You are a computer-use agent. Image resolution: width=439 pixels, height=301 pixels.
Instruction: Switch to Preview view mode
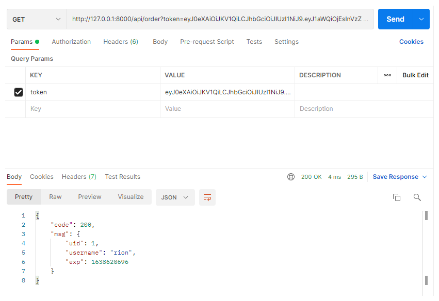tap(90, 197)
